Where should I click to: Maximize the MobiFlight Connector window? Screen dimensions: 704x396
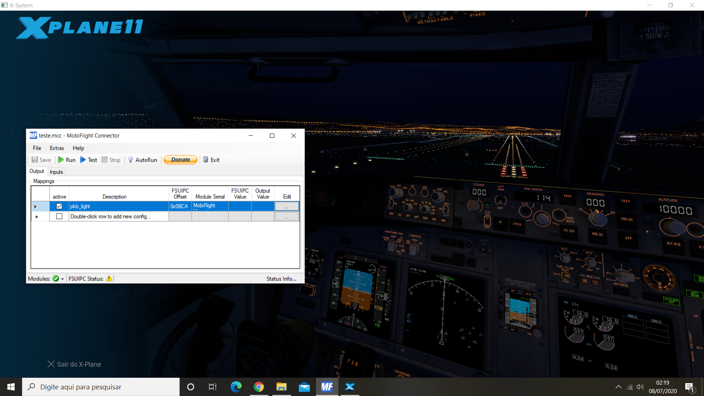272,136
